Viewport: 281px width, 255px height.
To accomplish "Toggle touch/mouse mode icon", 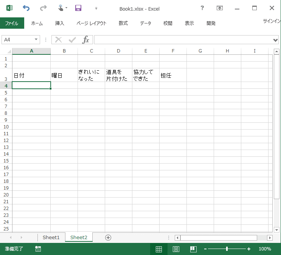I will click(x=61, y=8).
